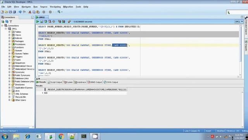The height and width of the screenshot is (140, 248).
Task: Switch to the Explain tab
Action: [x=68, y=82]
